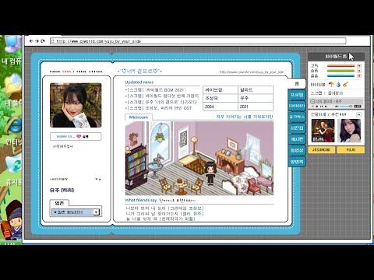The image size is (374, 280).
Task: Stop the music player track
Action: (317, 107)
